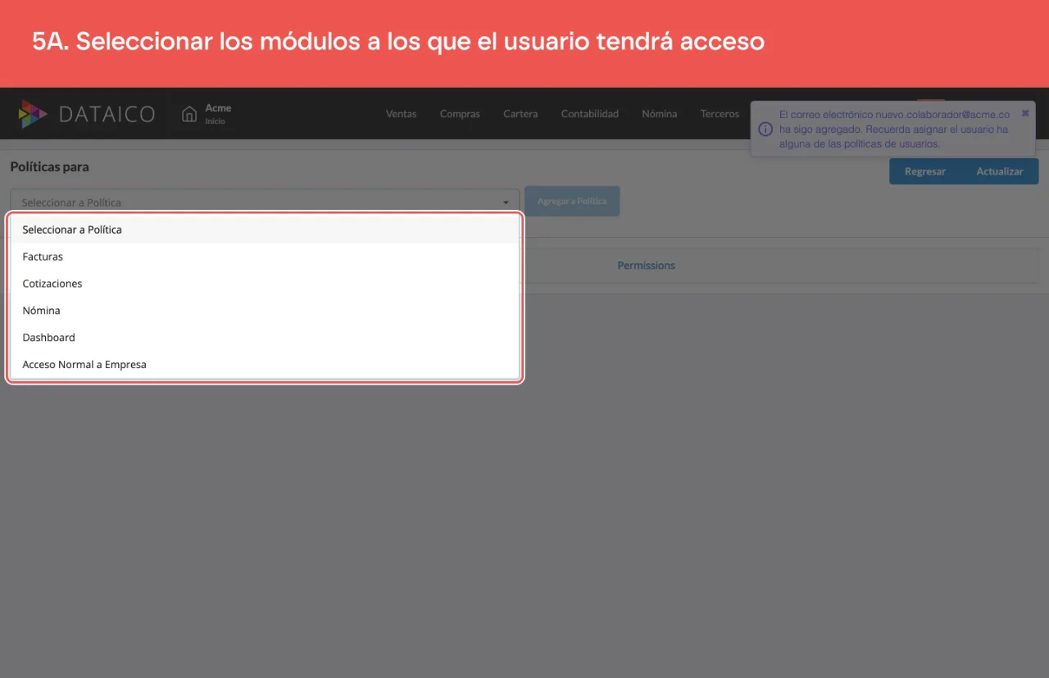Click the Actualizar button

click(1000, 171)
